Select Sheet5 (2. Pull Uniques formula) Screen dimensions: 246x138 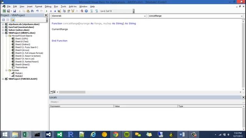(x=27, y=53)
